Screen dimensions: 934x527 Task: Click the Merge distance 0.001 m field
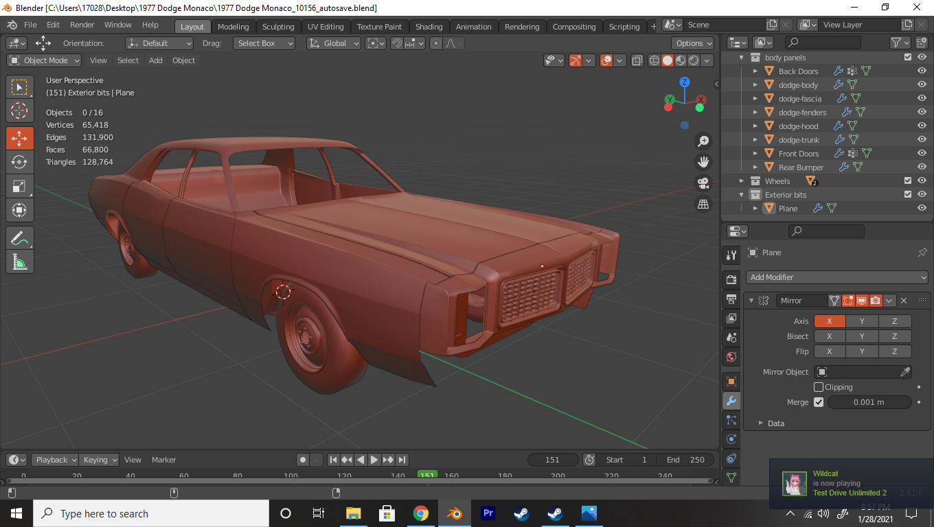coord(869,402)
